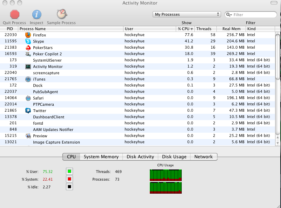Click the process list vertical scrollbar thumb

[277, 56]
